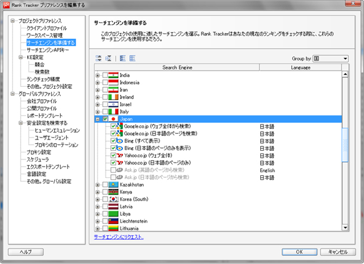This screenshot has width=364, height=264.
Task: Click Bing icon in すべて表示 row
Action: pyautogui.click(x=120, y=141)
